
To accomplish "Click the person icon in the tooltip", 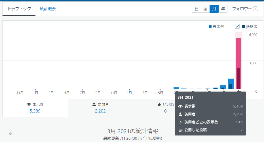I will tap(180, 114).
